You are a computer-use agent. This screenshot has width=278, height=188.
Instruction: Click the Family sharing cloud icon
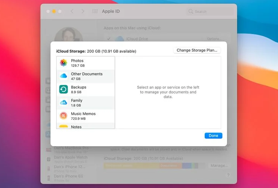(x=63, y=103)
